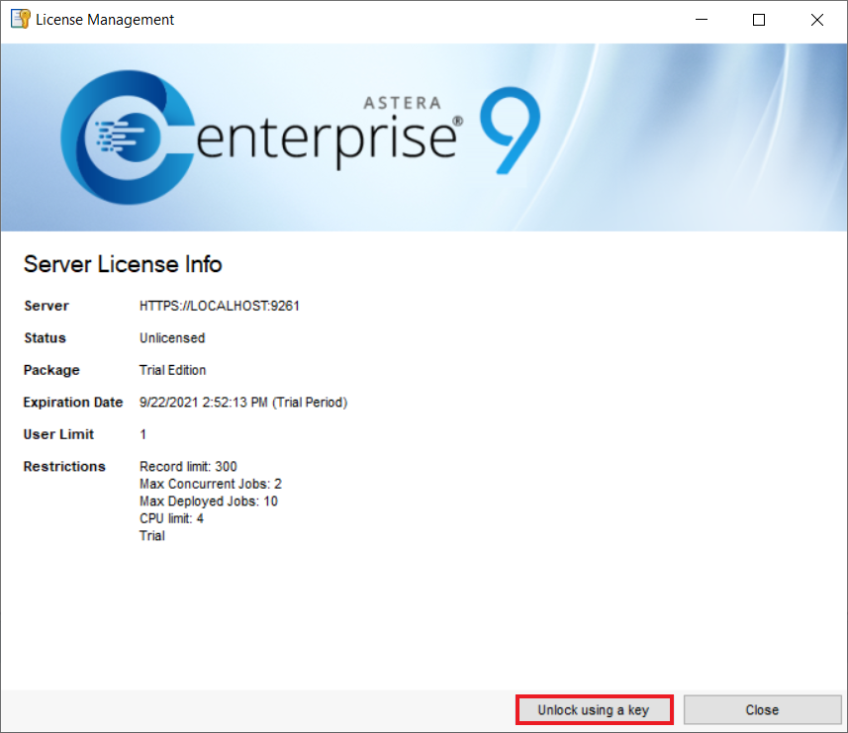This screenshot has width=848, height=733.
Task: Click the Max Concurrent Jobs: 2 line
Action: (211, 484)
